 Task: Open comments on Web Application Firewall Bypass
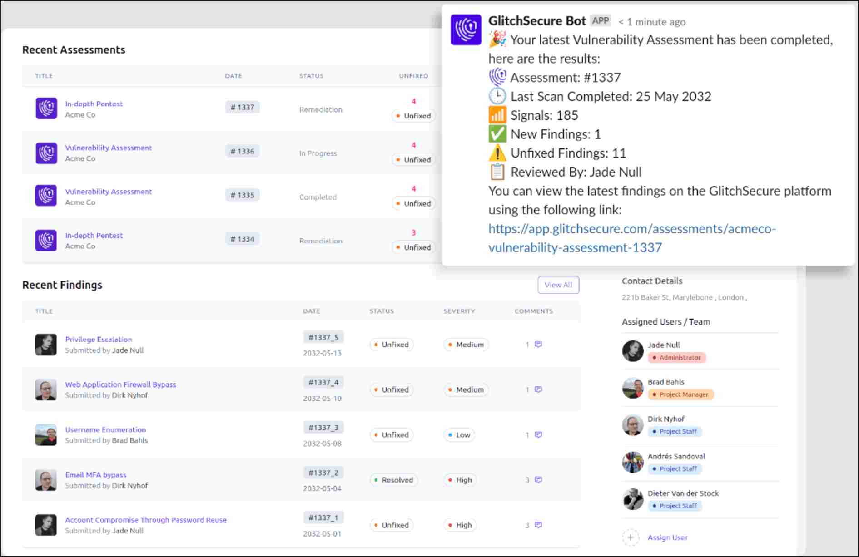tap(539, 389)
